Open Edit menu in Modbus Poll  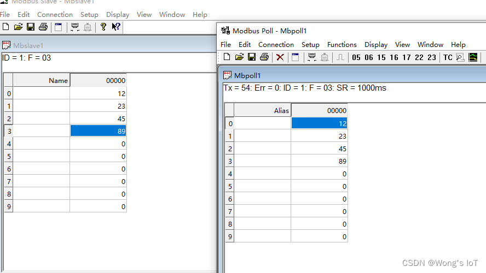(x=245, y=45)
